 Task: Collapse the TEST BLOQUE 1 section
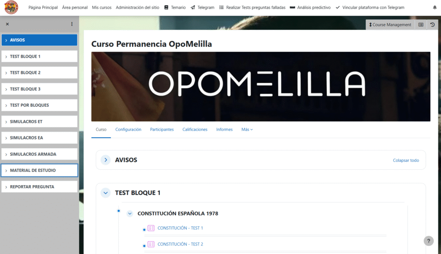[106, 193]
